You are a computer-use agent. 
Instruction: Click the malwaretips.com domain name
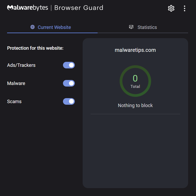pyautogui.click(x=135, y=50)
